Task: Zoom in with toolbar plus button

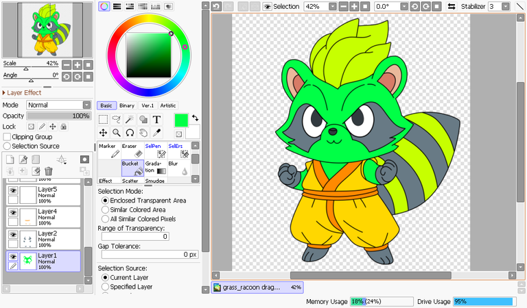Action: click(354, 6)
